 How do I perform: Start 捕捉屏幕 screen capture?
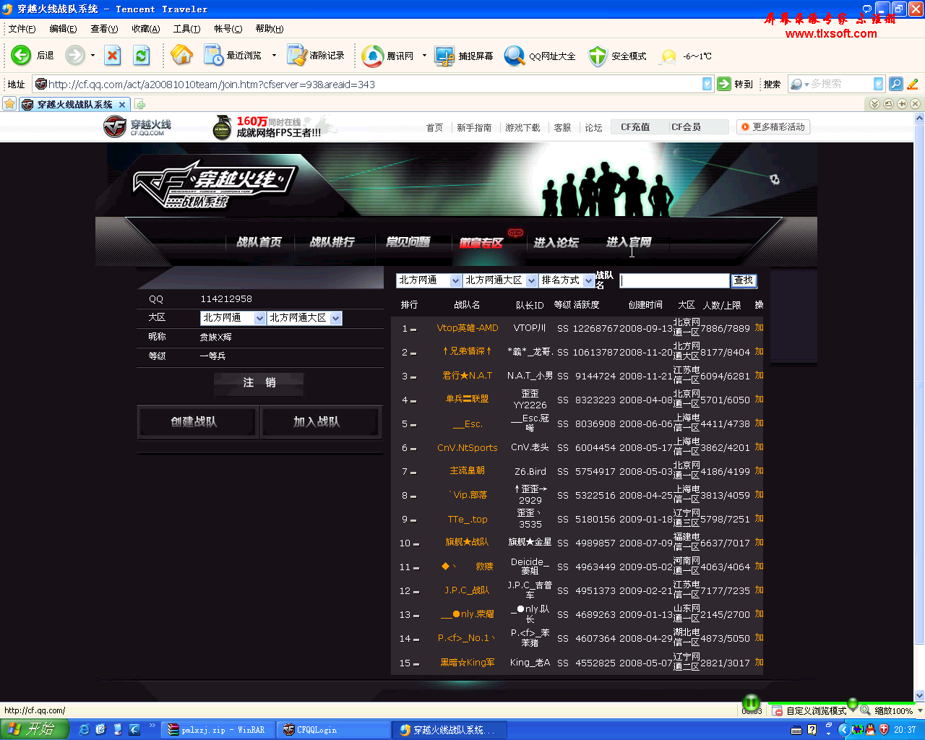pos(464,56)
